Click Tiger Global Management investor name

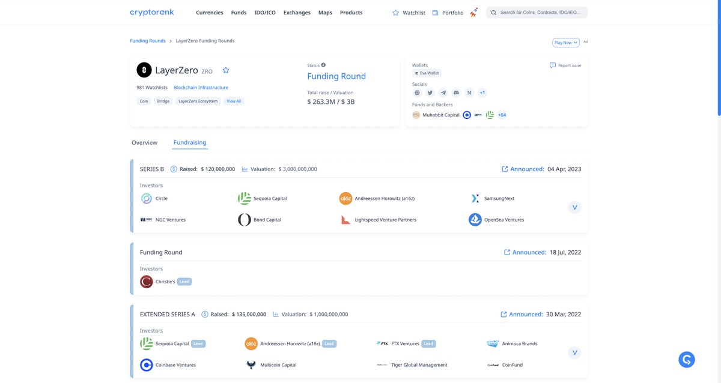[419, 365]
